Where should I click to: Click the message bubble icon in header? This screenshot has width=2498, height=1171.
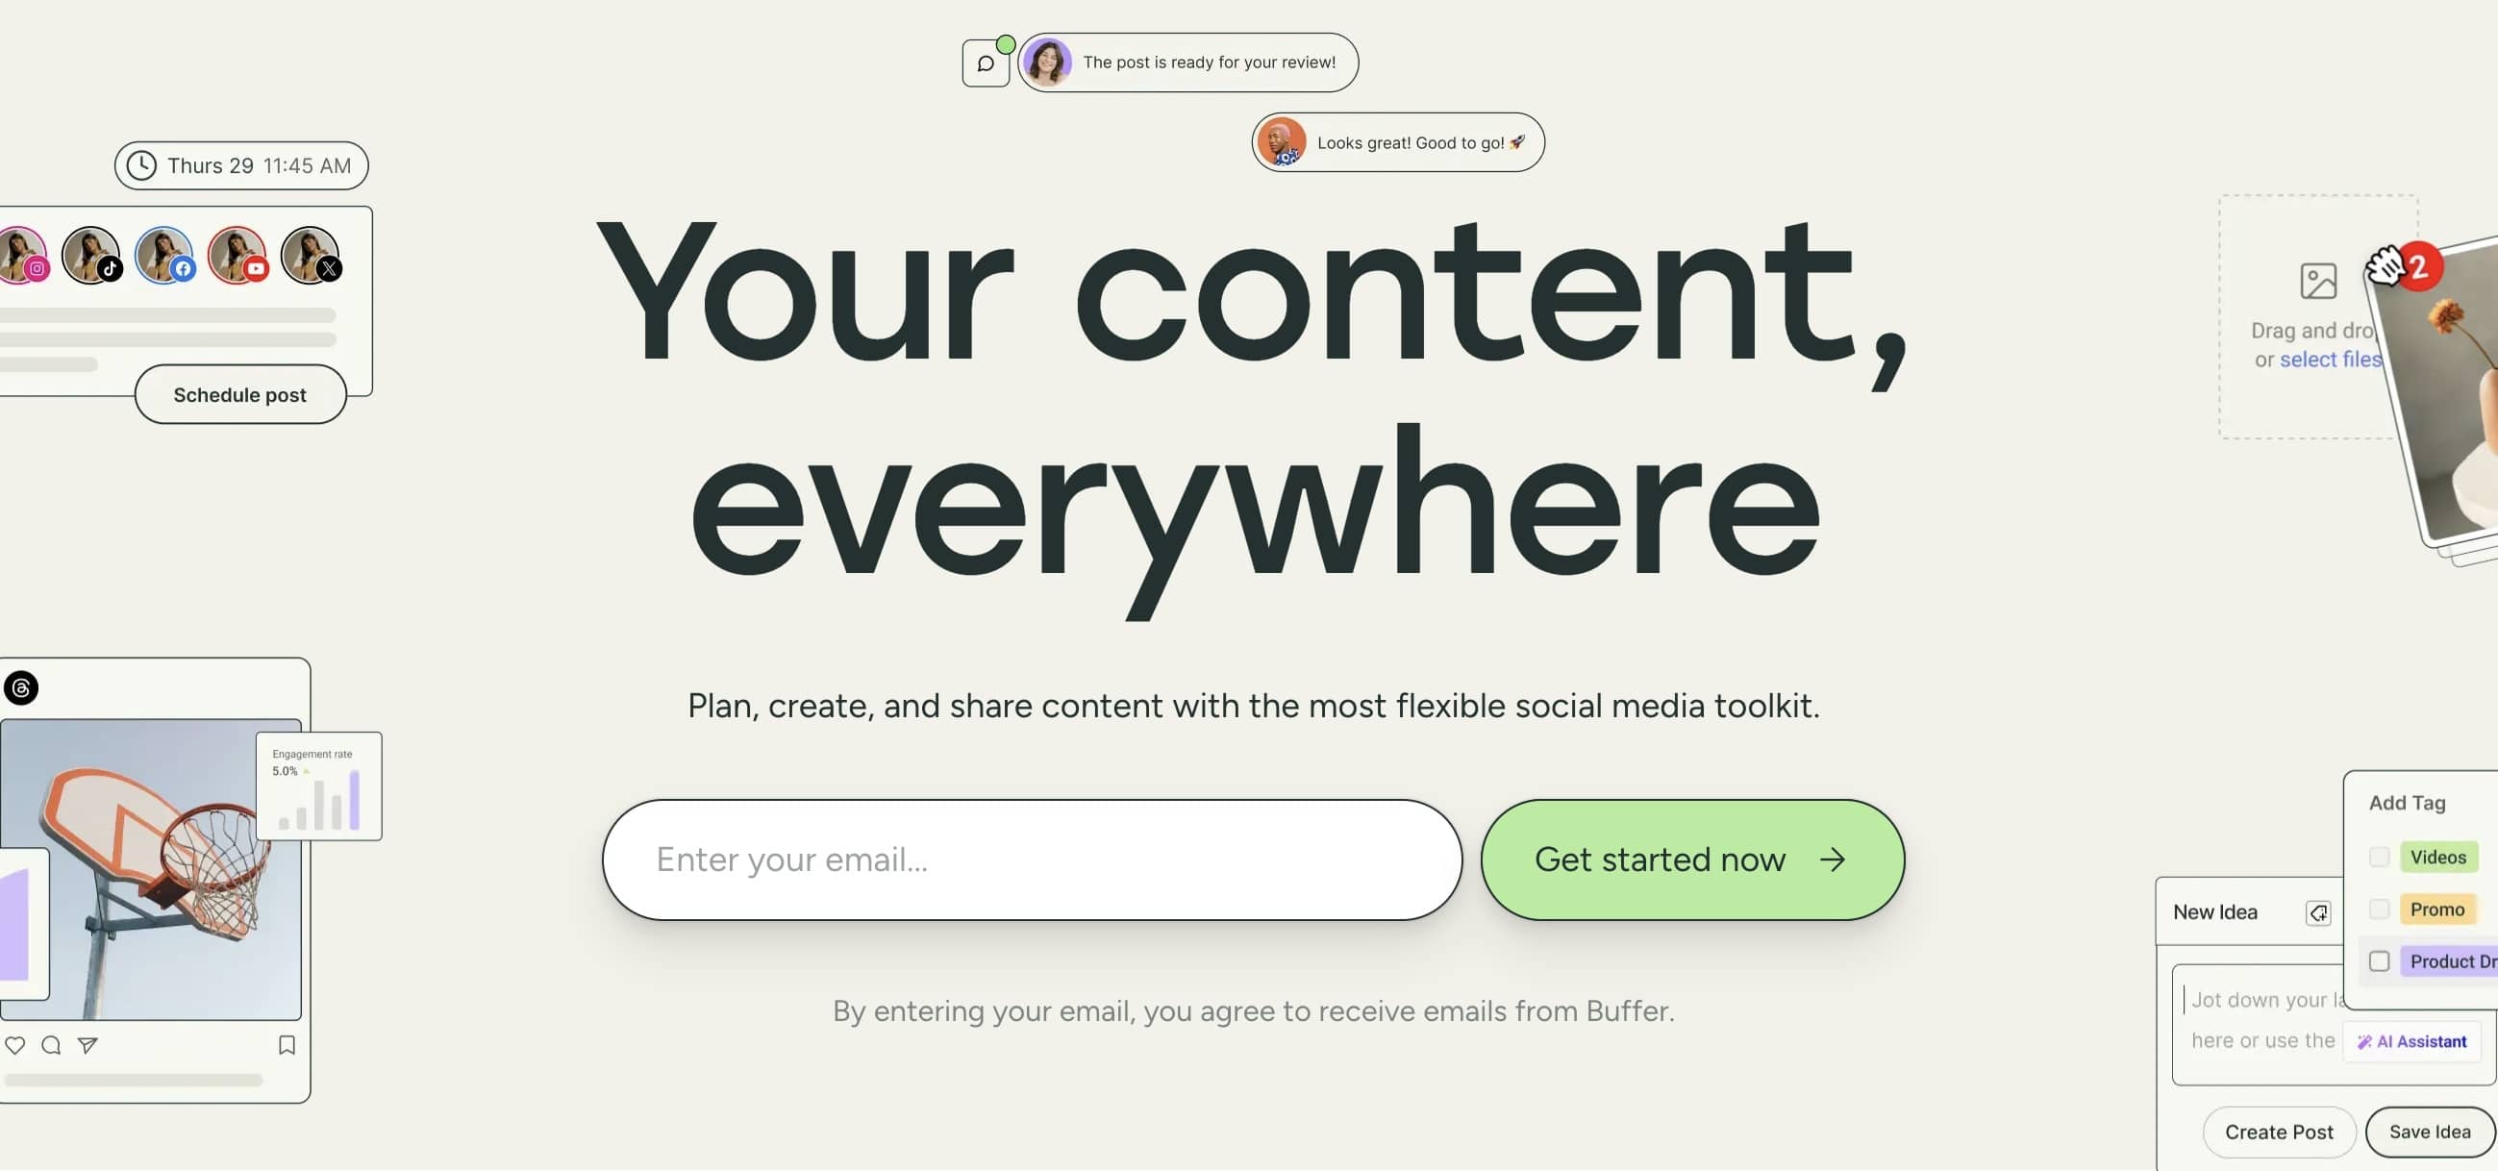(987, 62)
